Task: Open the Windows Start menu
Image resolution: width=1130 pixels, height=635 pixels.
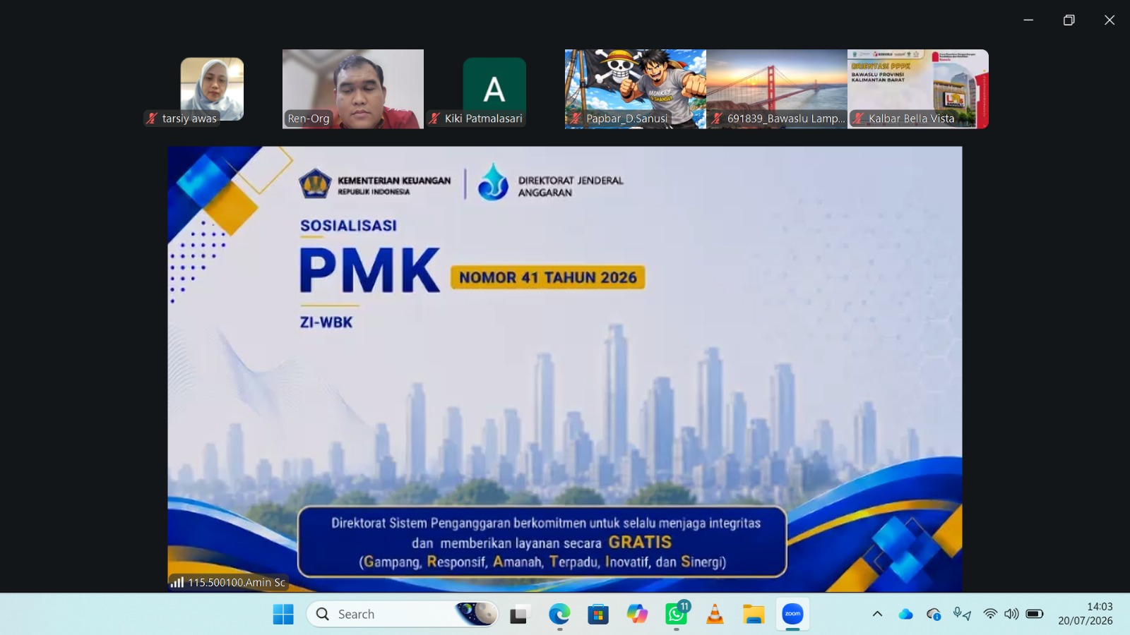Action: click(283, 615)
